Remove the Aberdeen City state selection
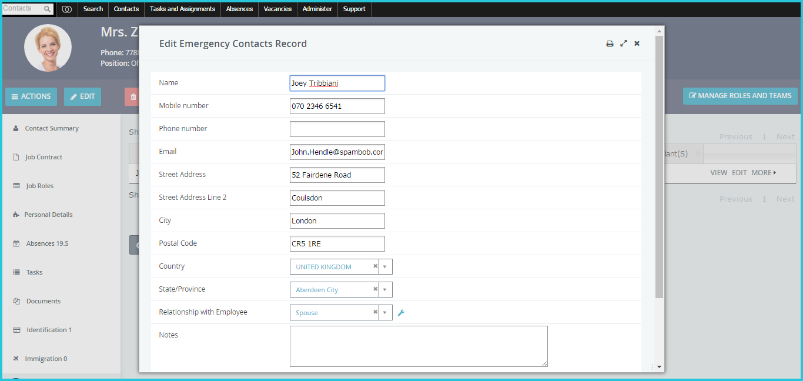This screenshot has height=381, width=803. coord(375,289)
